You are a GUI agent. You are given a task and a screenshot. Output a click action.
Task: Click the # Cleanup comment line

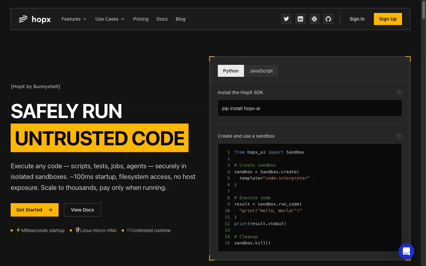click(x=246, y=237)
